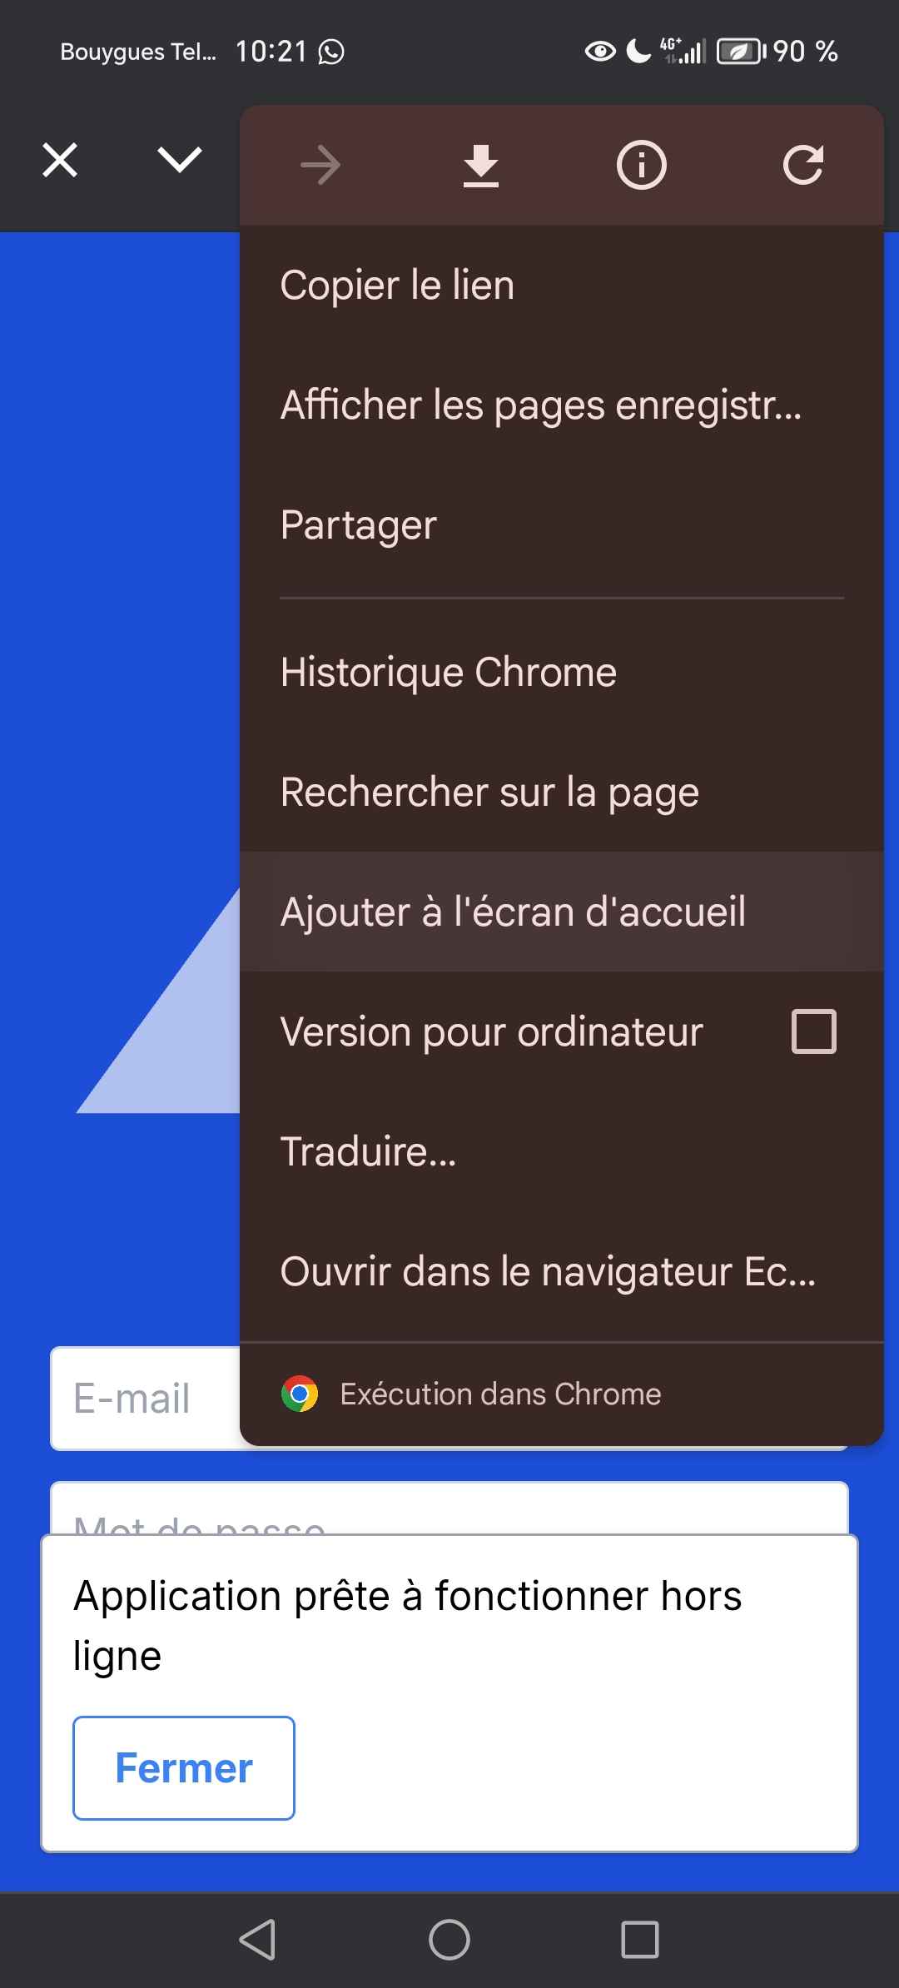This screenshot has height=1988, width=899.
Task: Tap the forward navigation arrow icon
Action: pos(320,165)
